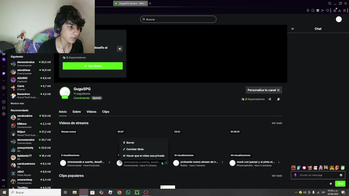349x196 pixels.
Task: Open a new browser tab with plus
Action: coord(150,3)
